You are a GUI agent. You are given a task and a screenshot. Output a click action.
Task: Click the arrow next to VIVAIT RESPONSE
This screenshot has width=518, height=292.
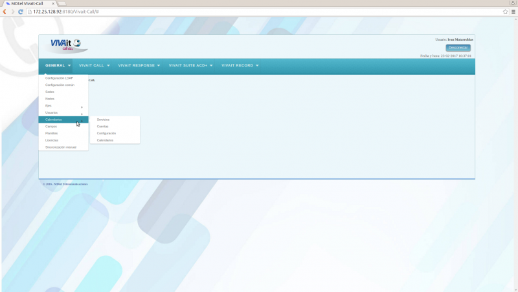pos(159,66)
